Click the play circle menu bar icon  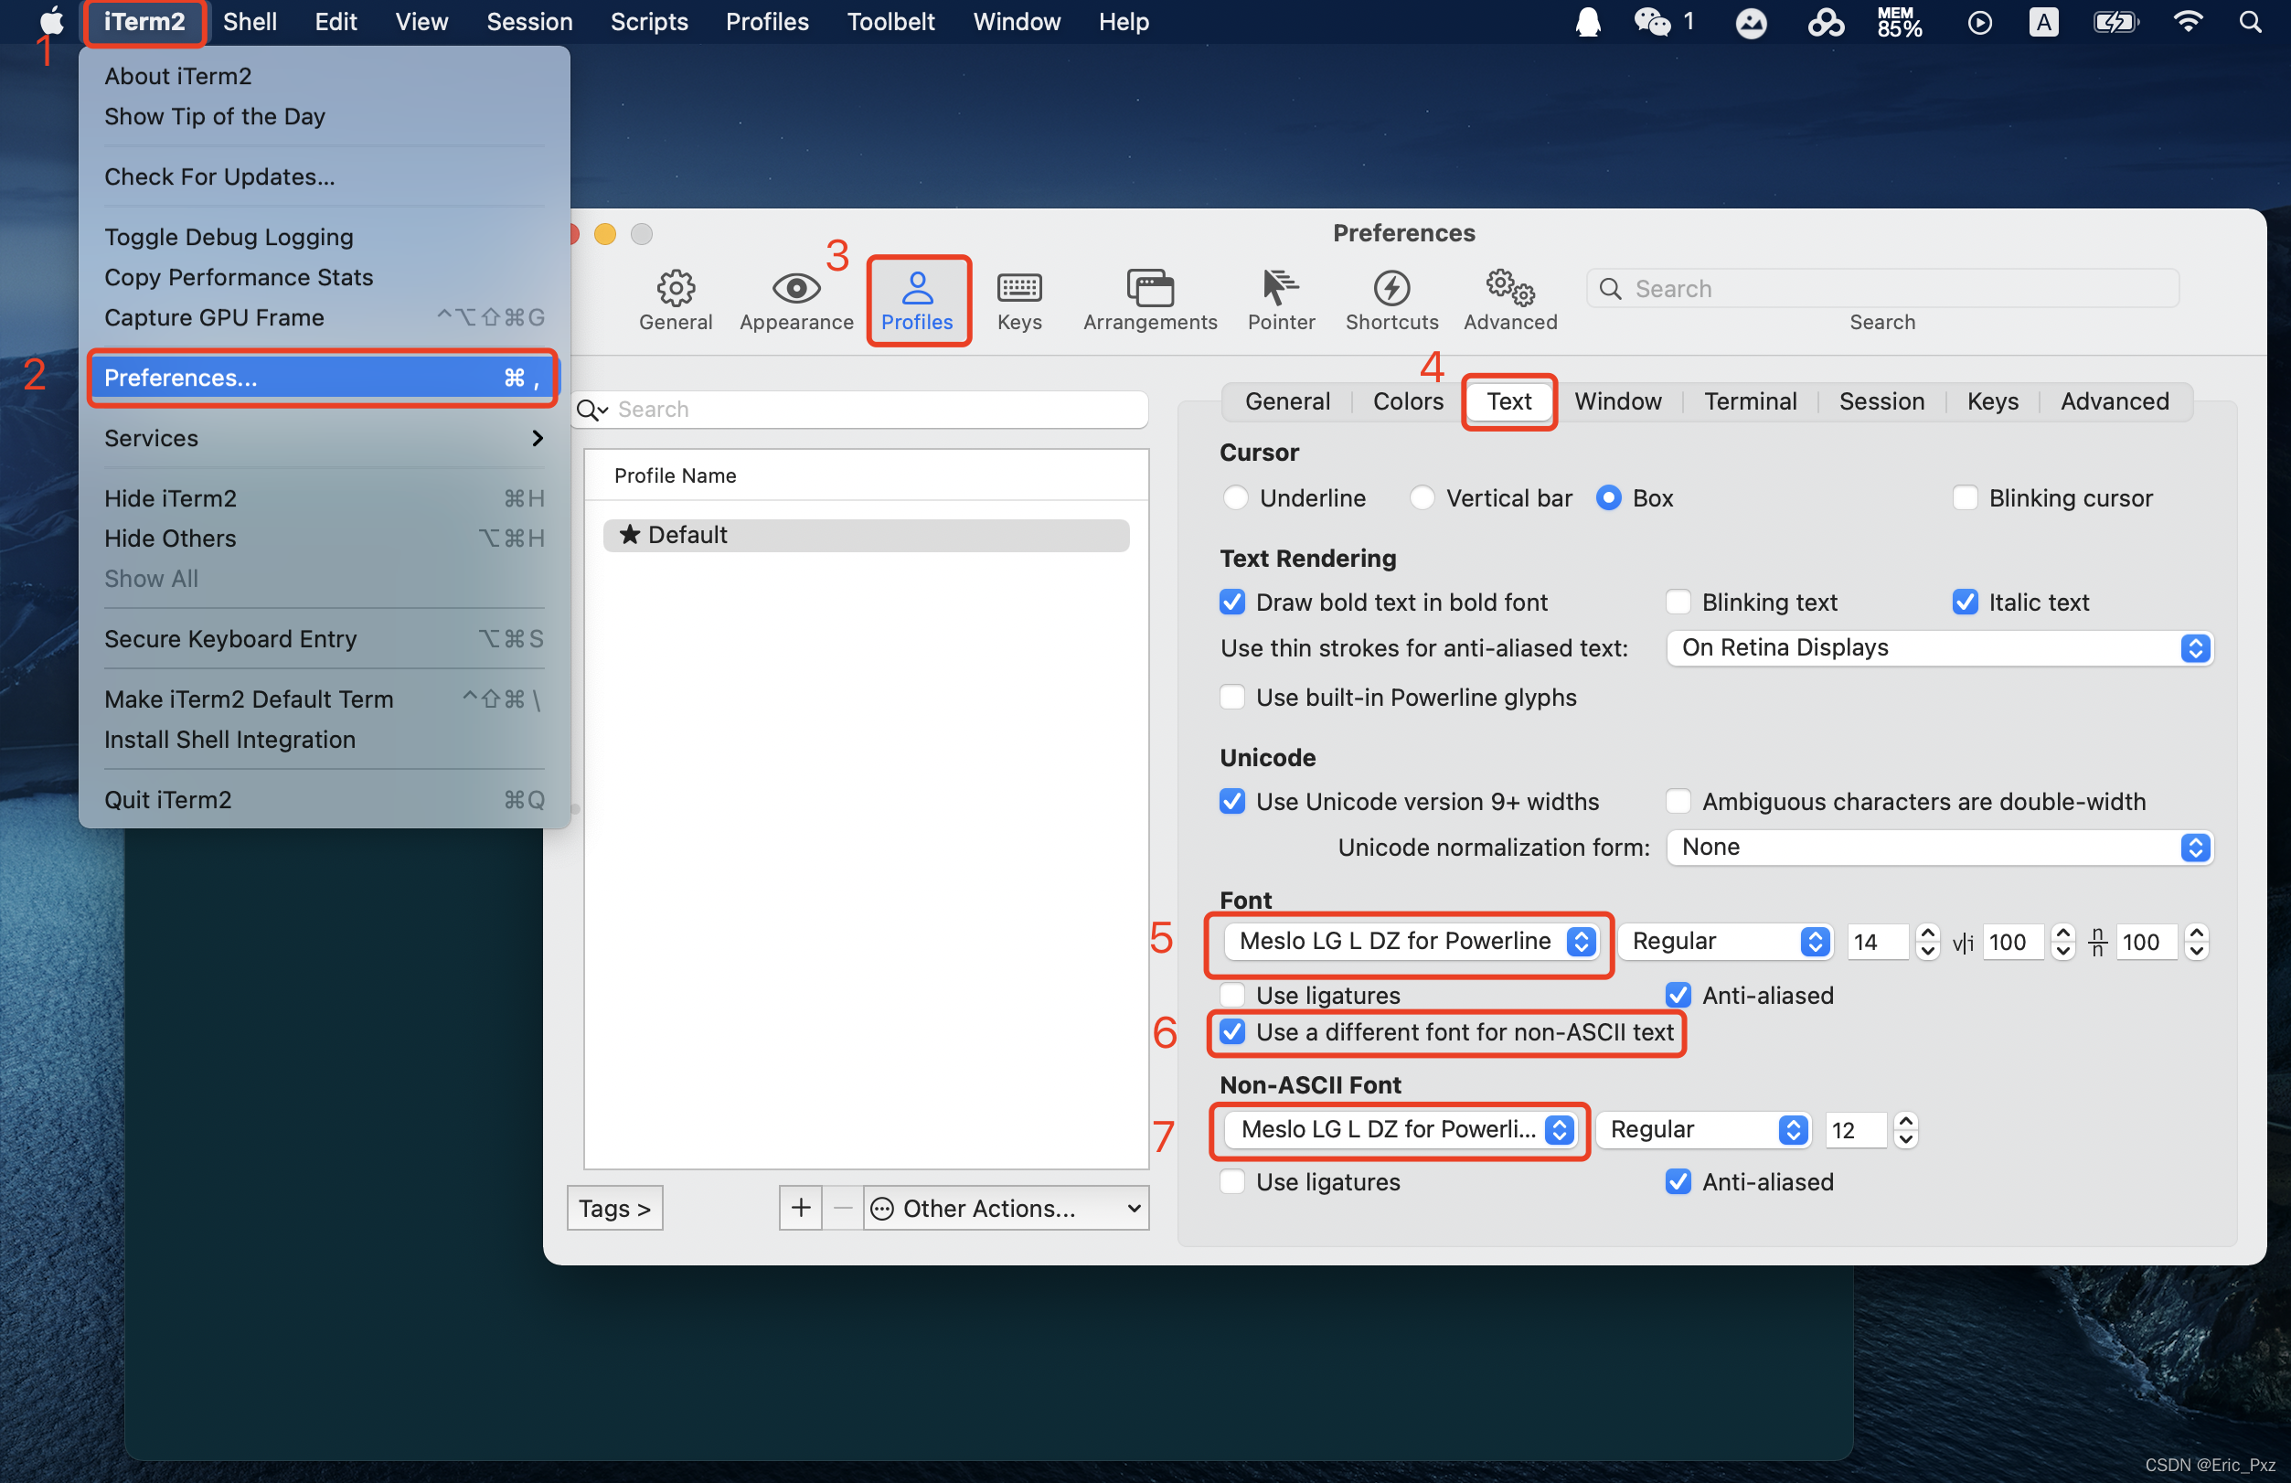point(1979,21)
